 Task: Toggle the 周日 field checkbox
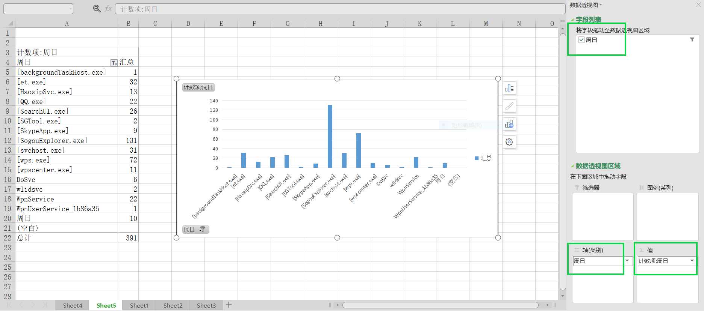[x=581, y=40]
